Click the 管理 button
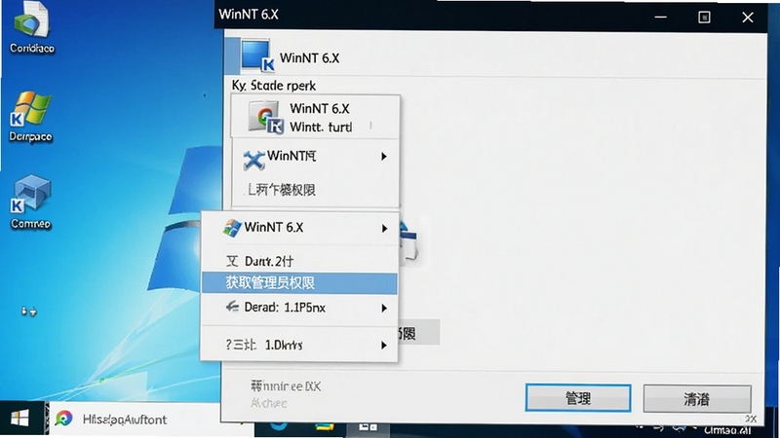Viewport: 780px width, 438px height. 578,398
